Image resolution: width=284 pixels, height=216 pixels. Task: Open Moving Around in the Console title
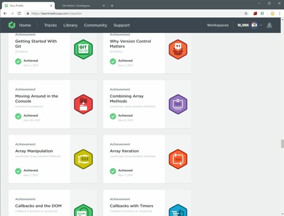point(37,99)
